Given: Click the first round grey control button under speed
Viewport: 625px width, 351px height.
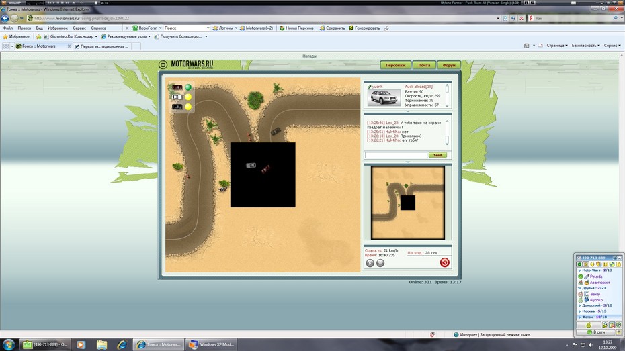Looking at the screenshot, I should pos(370,263).
